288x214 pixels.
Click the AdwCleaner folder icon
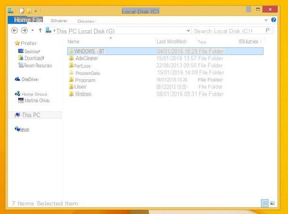pos(71,58)
